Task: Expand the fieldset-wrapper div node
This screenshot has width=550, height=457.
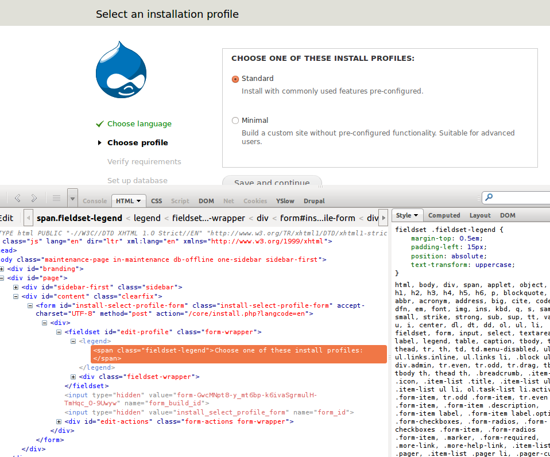Action: click(73, 376)
